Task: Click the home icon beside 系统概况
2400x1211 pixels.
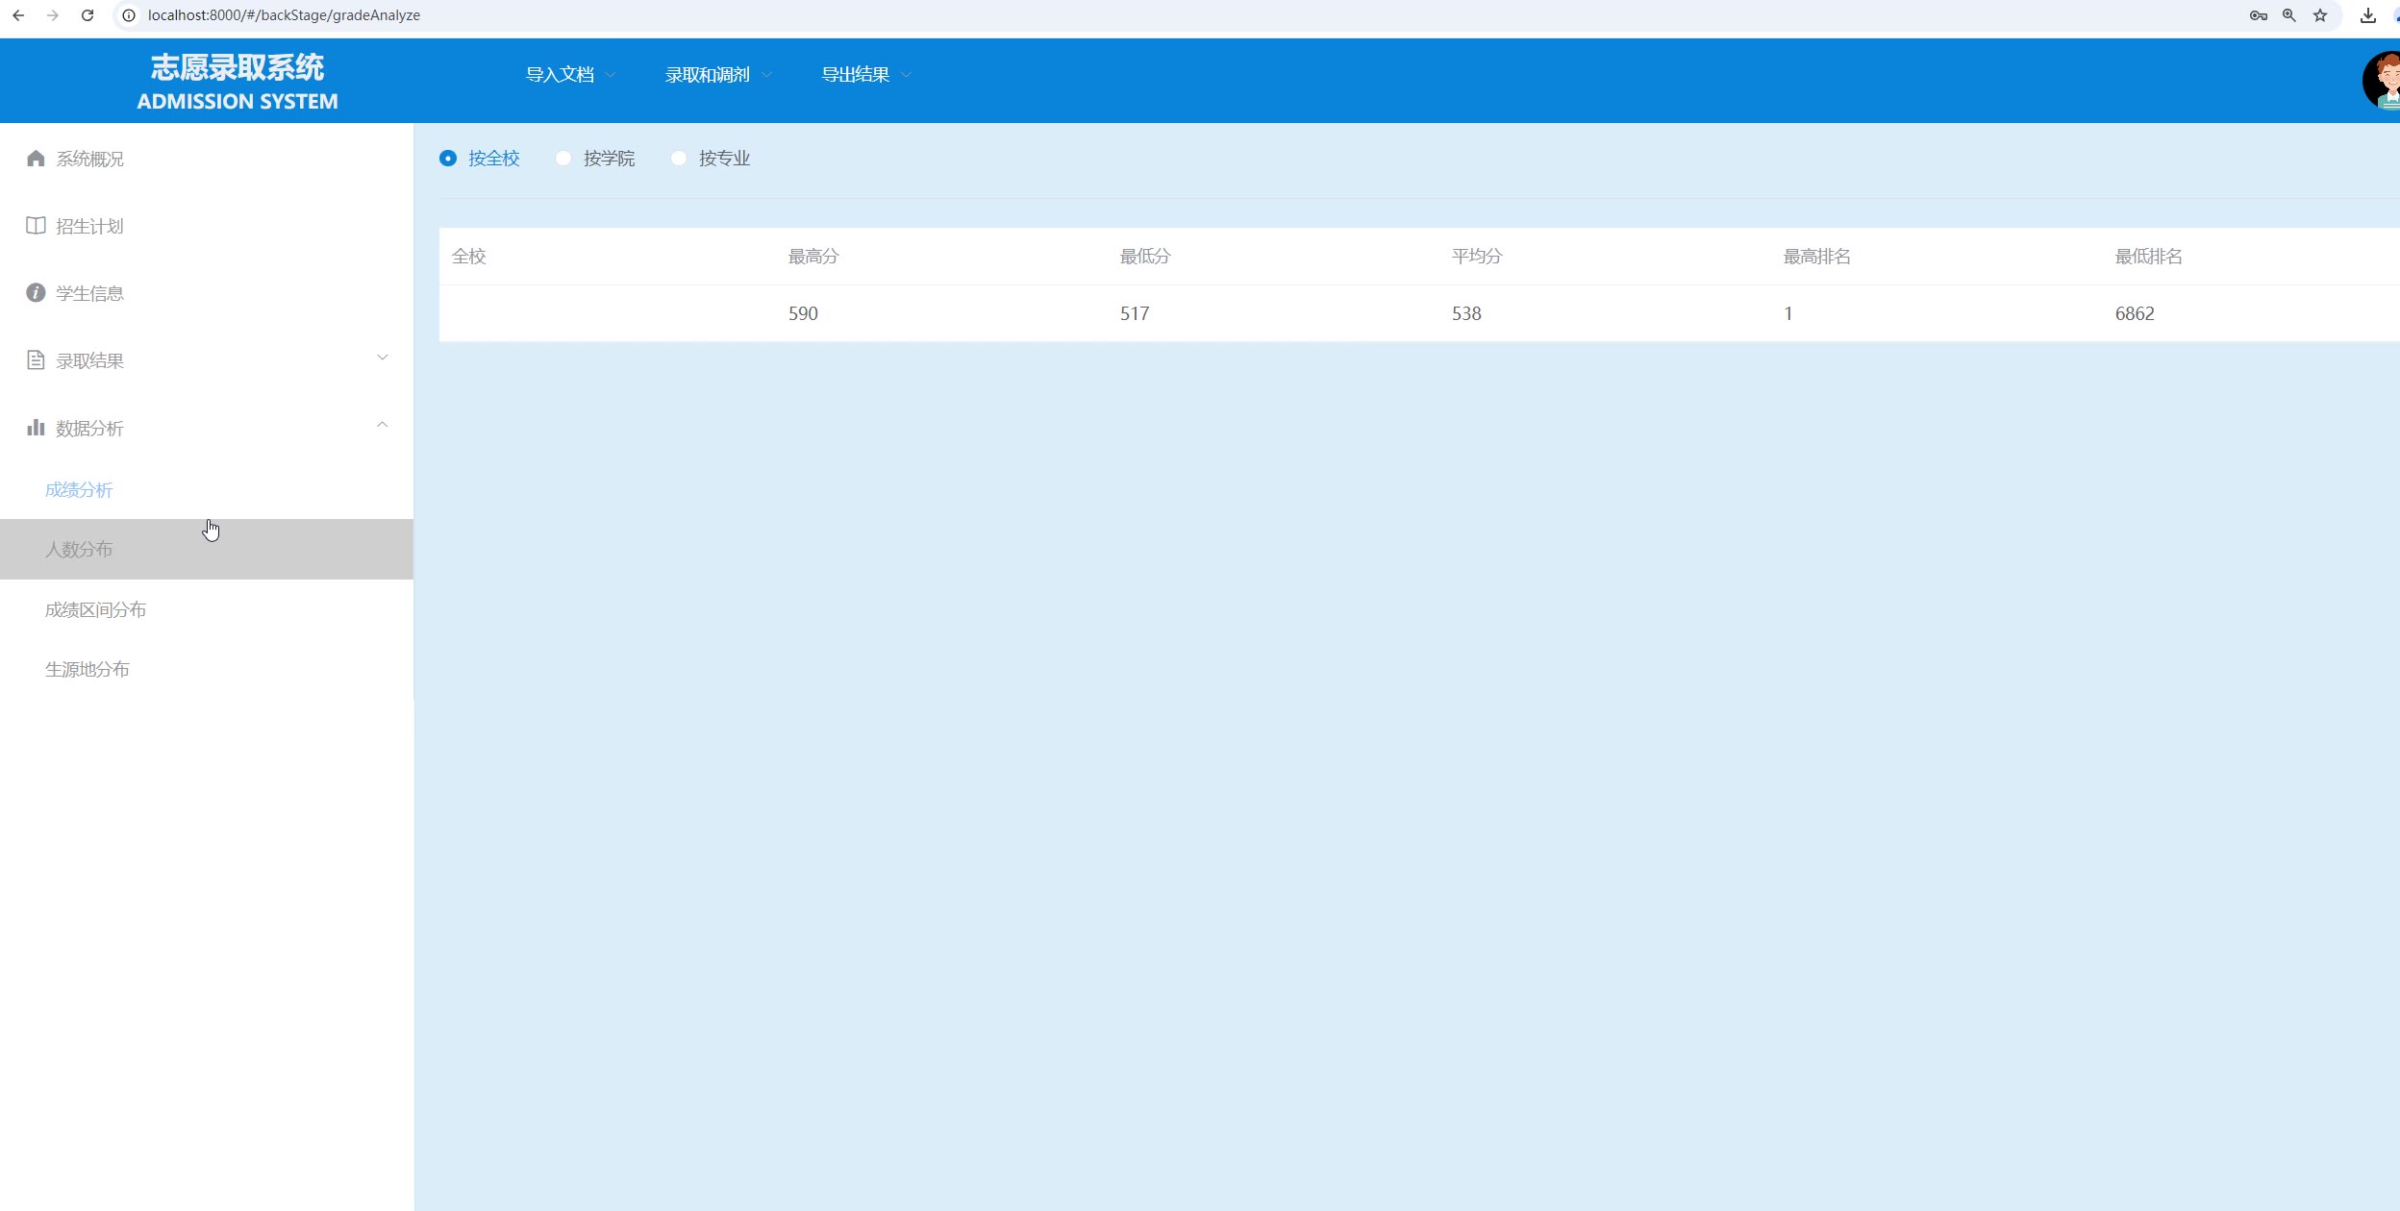Action: coord(36,159)
